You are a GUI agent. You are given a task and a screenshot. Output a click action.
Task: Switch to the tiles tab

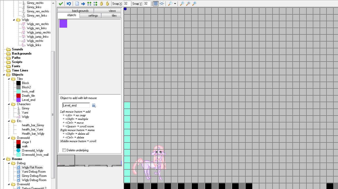pos(114,16)
